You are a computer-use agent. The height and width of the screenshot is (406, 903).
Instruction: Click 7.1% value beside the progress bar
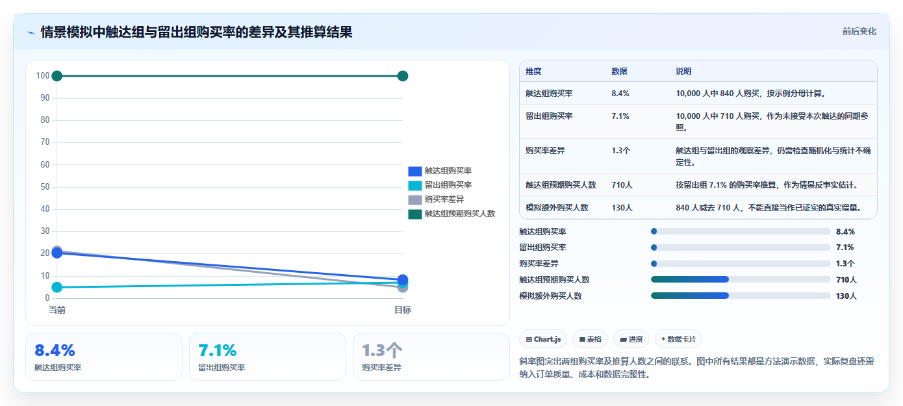pos(845,247)
